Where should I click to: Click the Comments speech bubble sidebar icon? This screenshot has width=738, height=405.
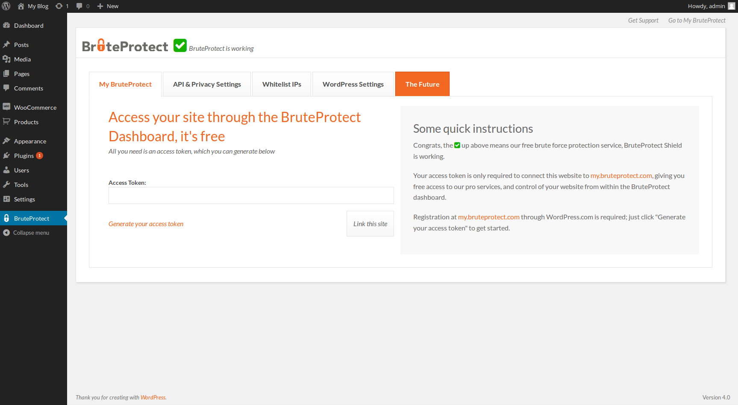point(6,88)
